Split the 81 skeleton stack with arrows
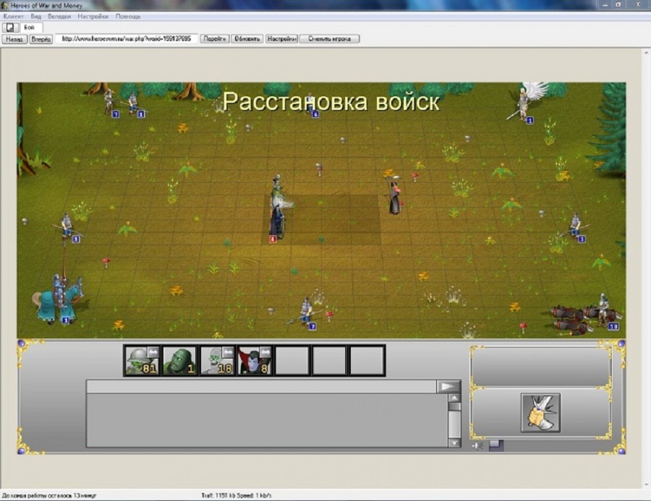The image size is (651, 501). 153,352
